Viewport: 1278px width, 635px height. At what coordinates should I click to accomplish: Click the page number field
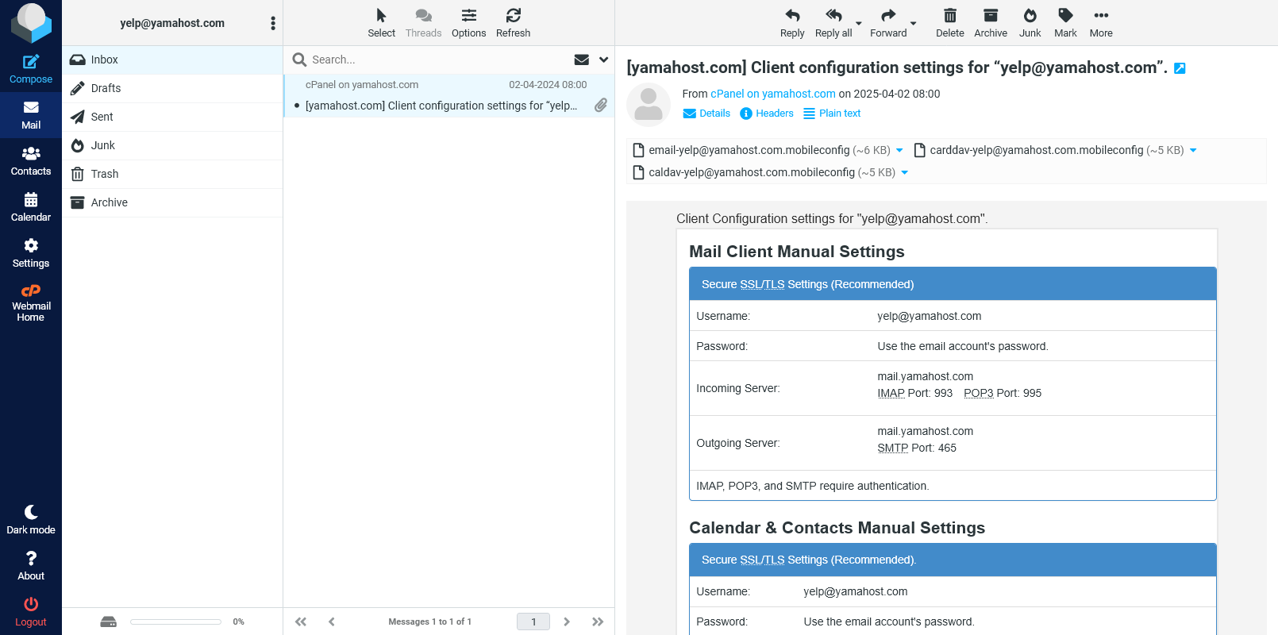(x=533, y=622)
